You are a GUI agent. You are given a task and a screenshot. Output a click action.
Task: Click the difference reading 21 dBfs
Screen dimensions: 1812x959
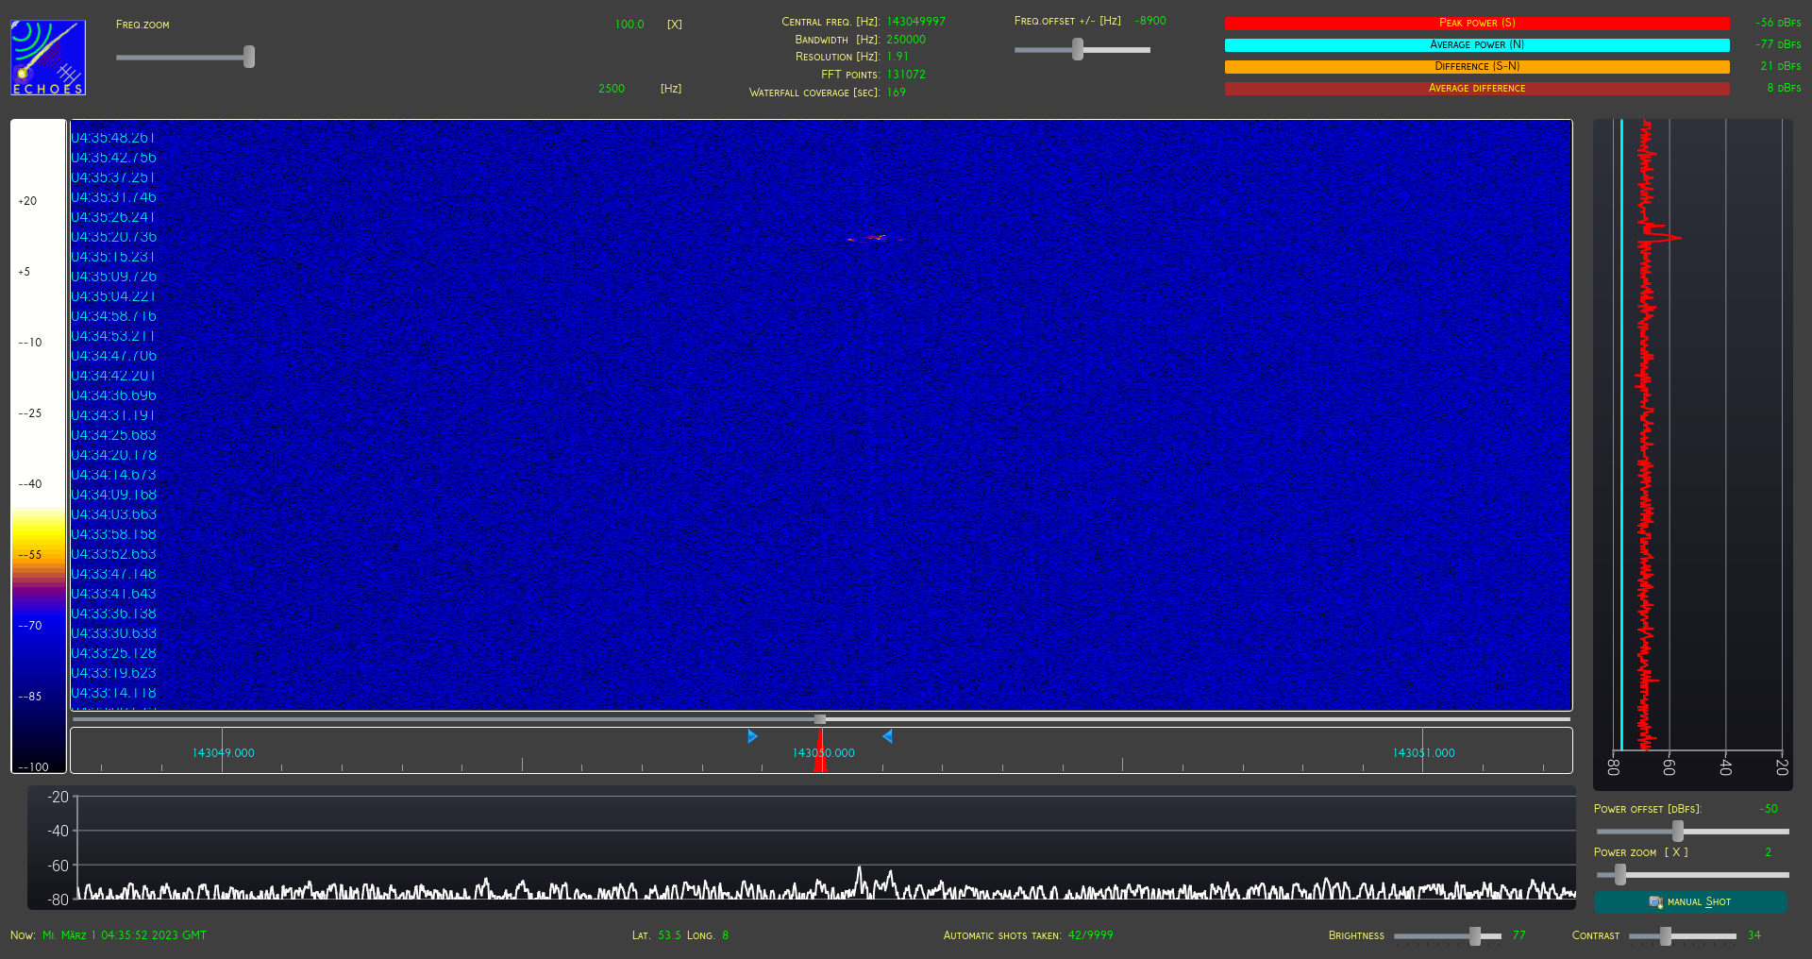(1781, 66)
